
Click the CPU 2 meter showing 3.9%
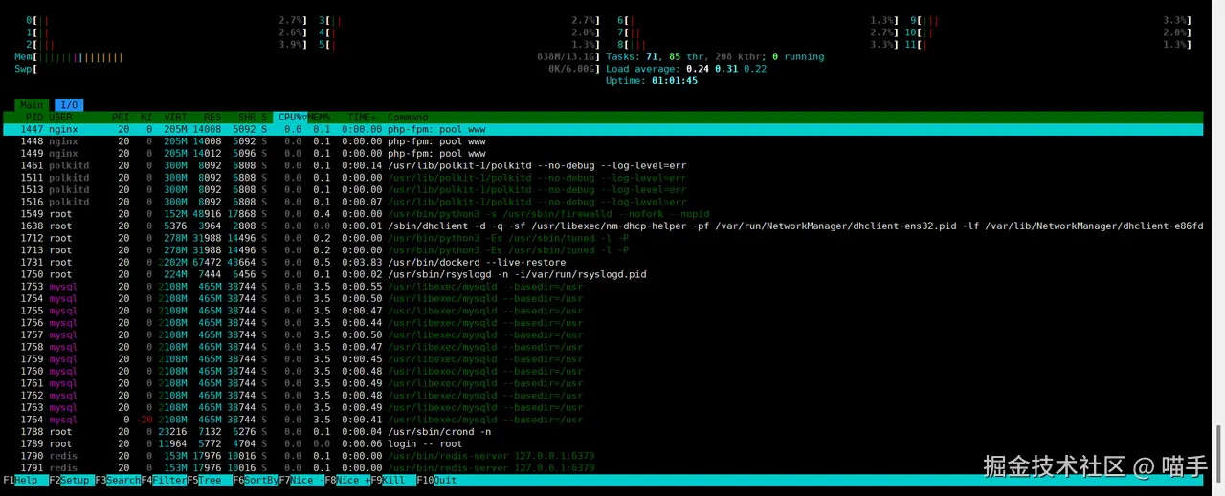(x=167, y=44)
